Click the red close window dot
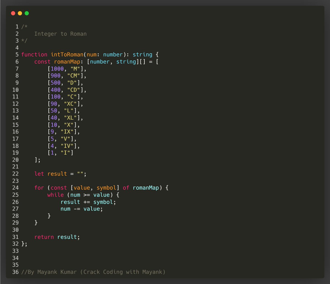Image resolution: width=330 pixels, height=284 pixels. point(13,13)
